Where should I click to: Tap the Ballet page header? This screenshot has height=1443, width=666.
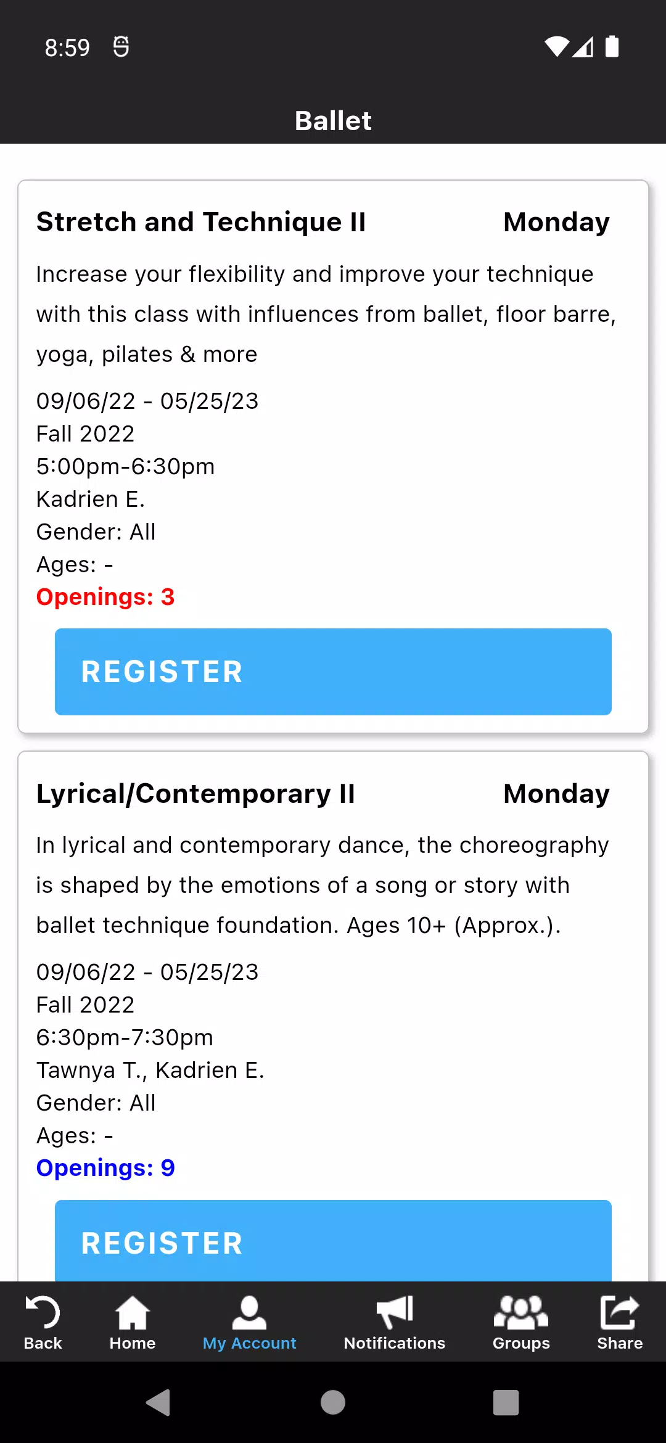[x=333, y=121]
